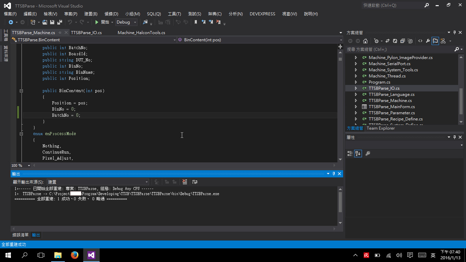
Task: Expand the TTSBParse_Machine.cs tree node
Action: tap(356, 101)
